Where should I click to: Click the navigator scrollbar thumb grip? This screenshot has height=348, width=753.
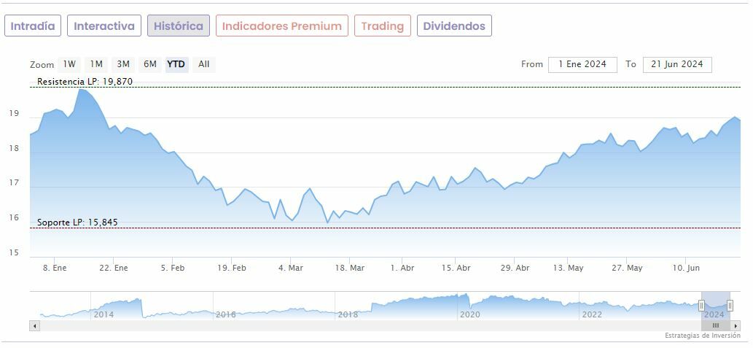pyautogui.click(x=716, y=325)
